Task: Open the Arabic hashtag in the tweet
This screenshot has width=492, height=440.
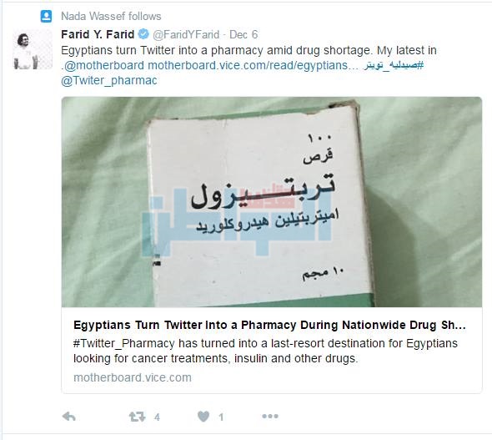Action: tap(394, 65)
